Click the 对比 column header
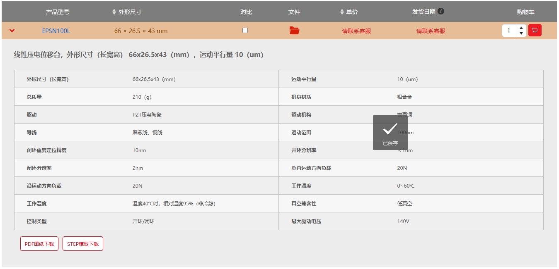The height and width of the screenshot is (269, 559). tap(246, 12)
